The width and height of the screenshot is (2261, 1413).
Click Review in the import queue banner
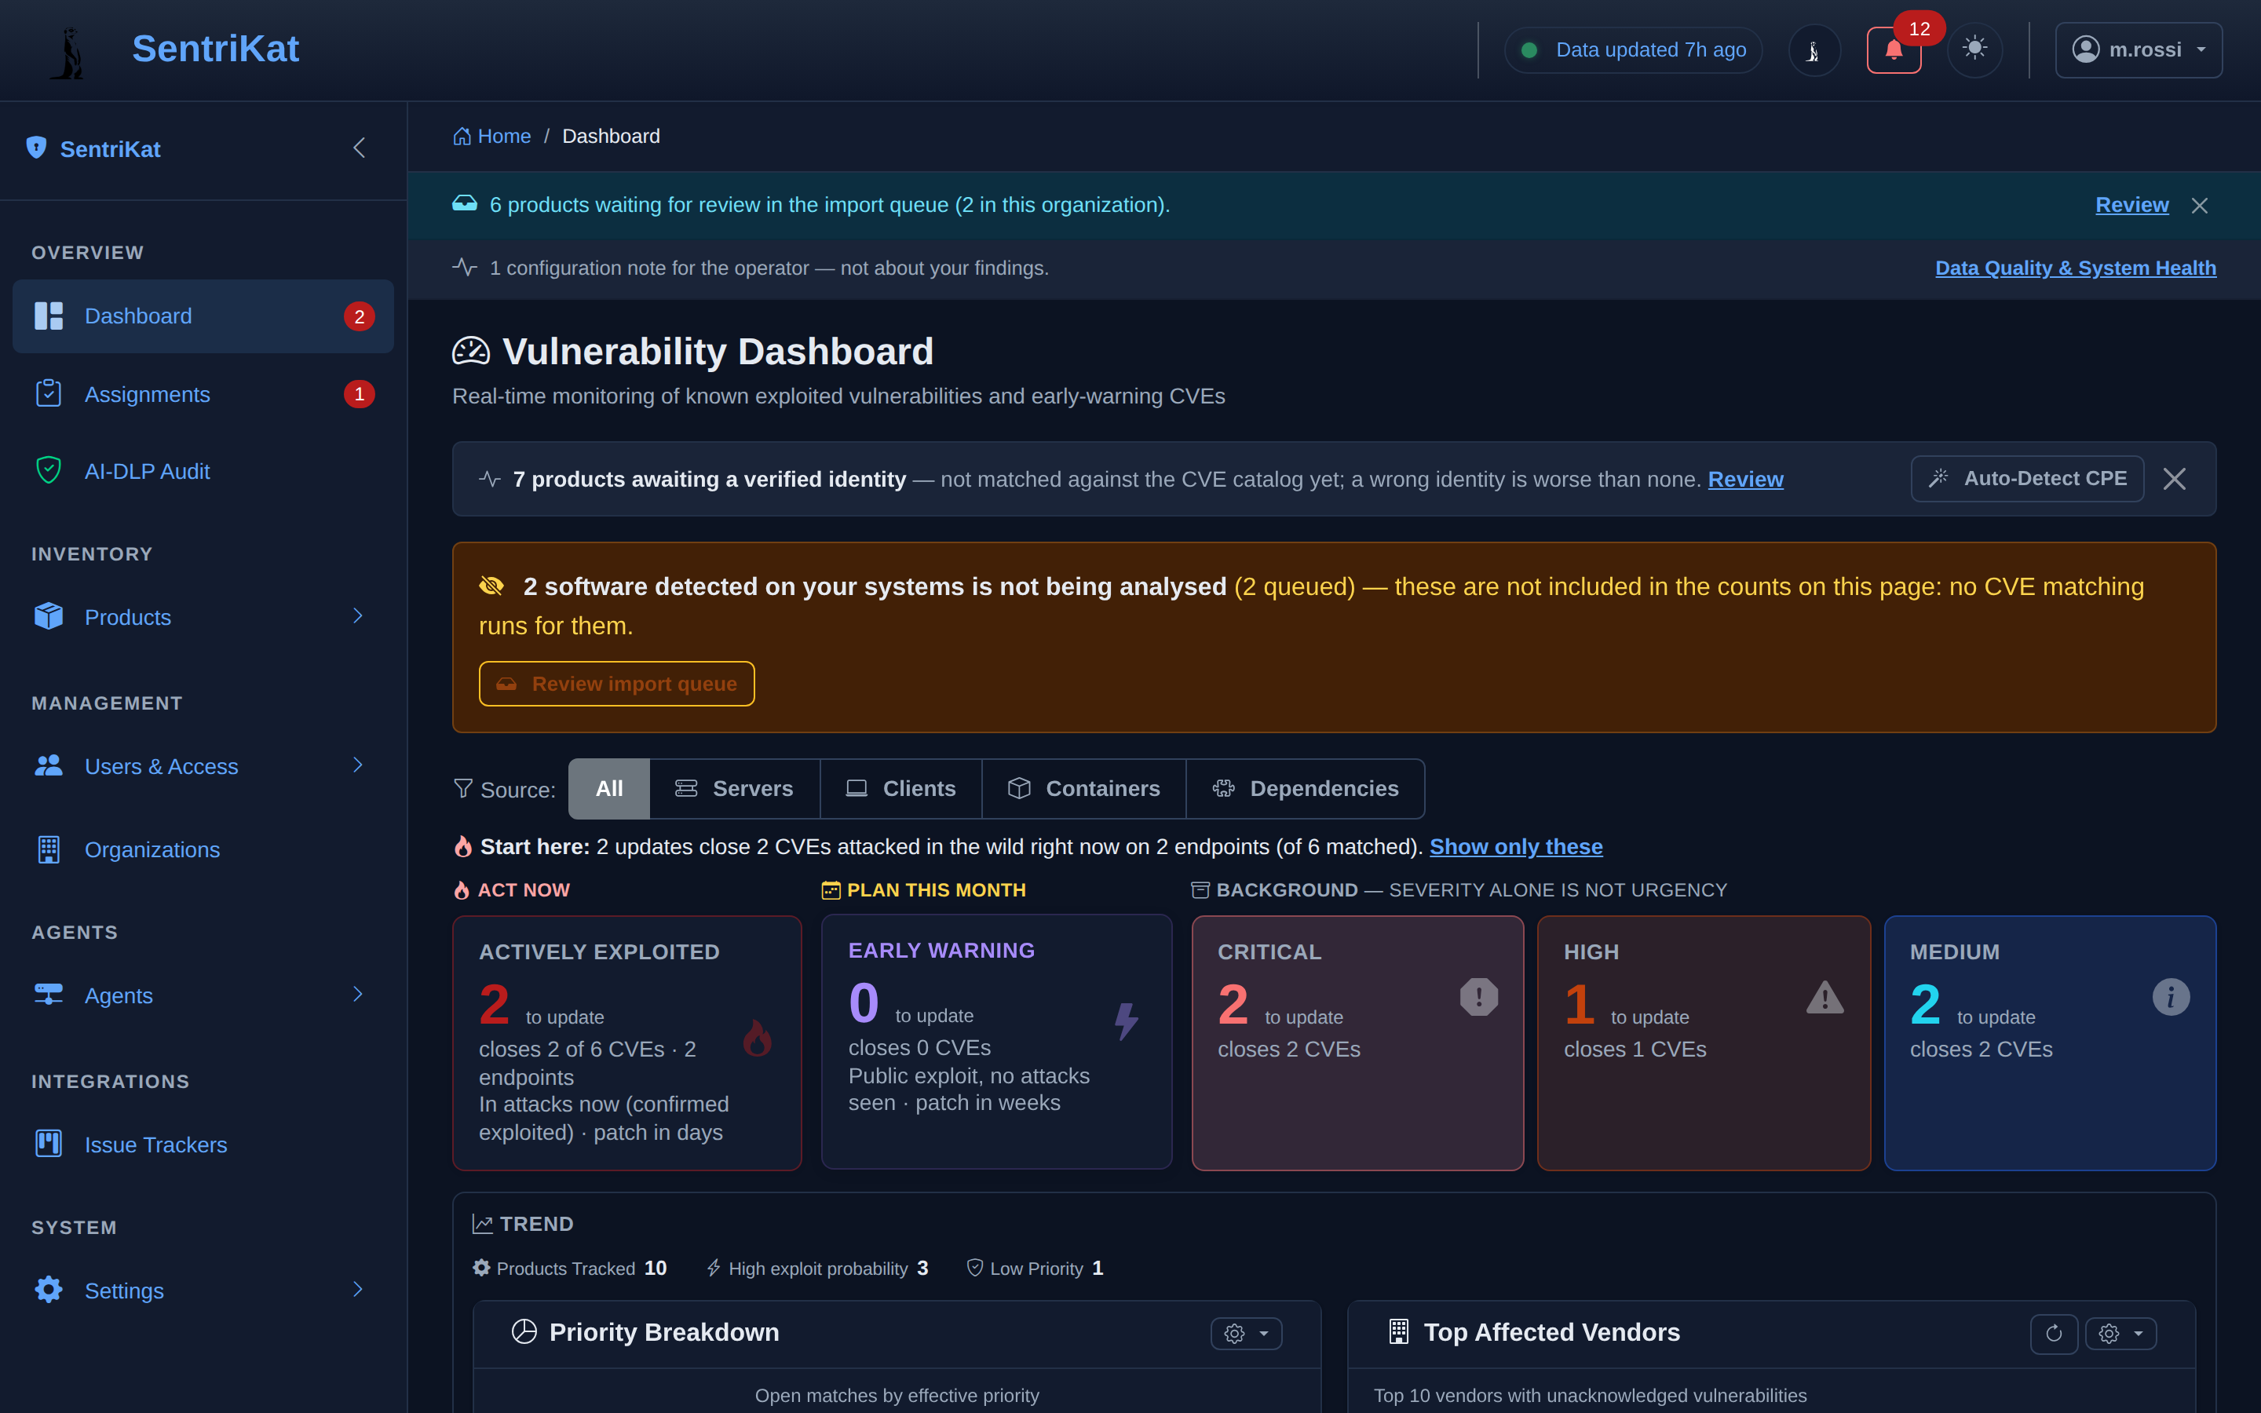2131,205
